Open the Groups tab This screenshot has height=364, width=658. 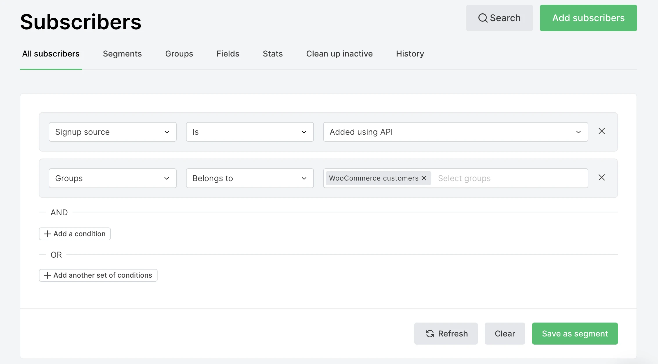179,54
